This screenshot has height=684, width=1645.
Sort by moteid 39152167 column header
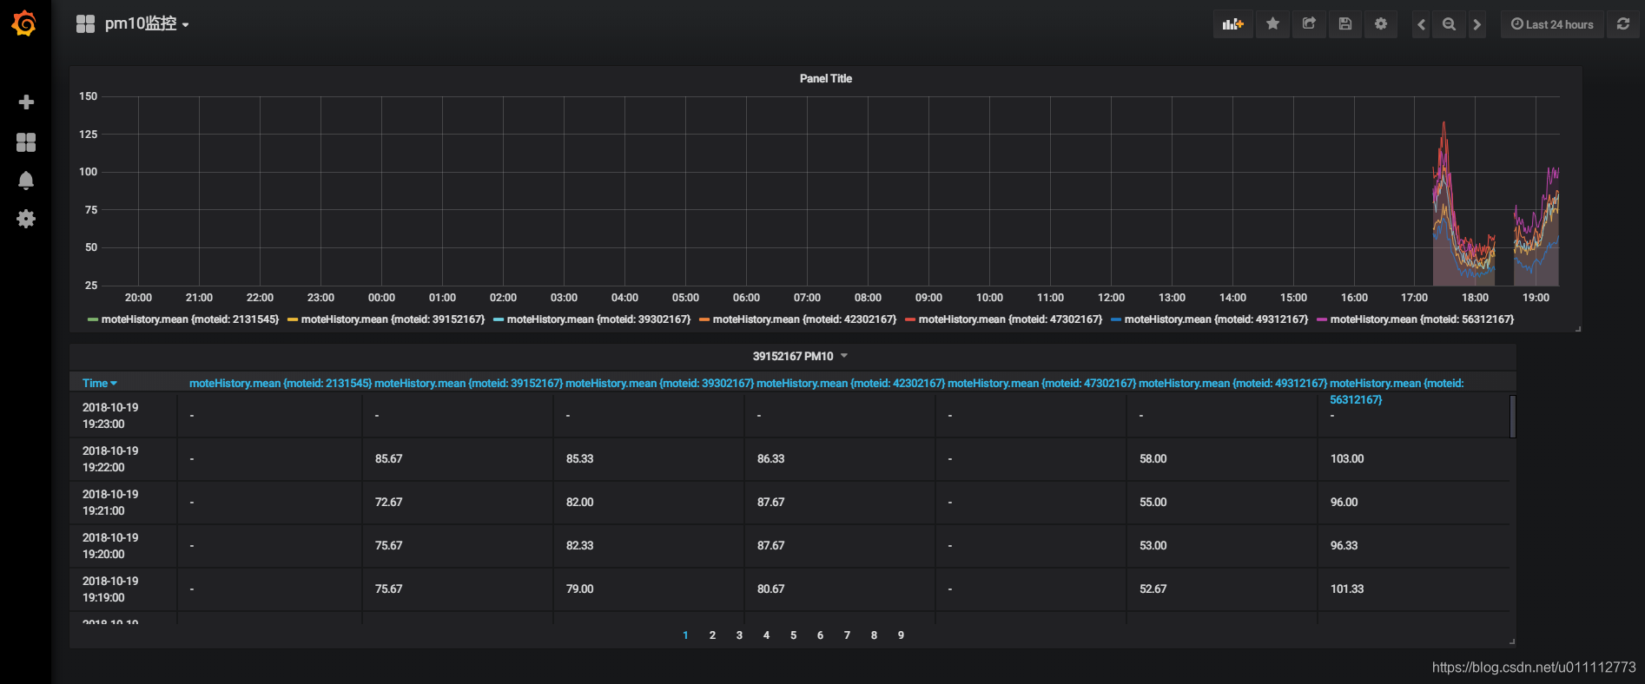[x=469, y=383]
